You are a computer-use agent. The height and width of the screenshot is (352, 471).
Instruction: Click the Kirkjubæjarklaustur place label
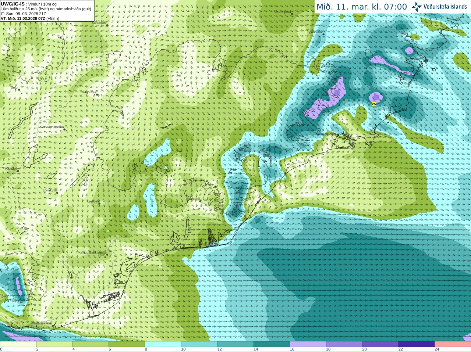point(92,252)
